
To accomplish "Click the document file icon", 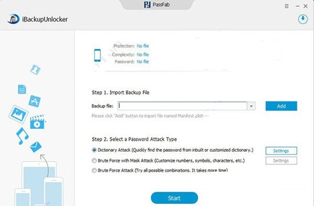I will (x=22, y=89).
